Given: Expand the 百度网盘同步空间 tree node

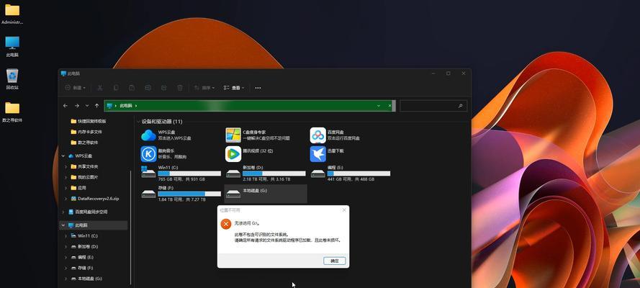Looking at the screenshot, I should click(63, 212).
